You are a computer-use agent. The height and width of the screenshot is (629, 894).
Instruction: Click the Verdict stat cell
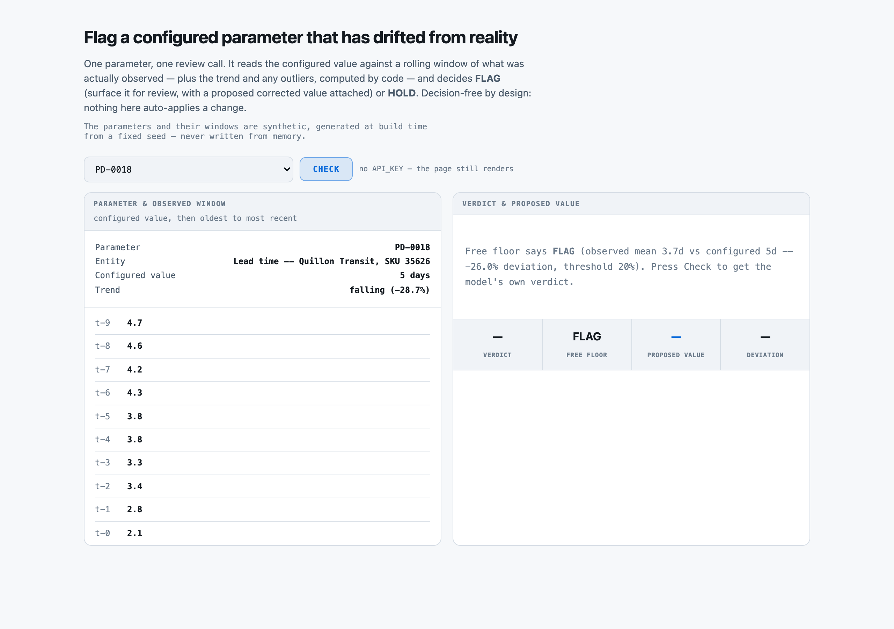(x=498, y=345)
